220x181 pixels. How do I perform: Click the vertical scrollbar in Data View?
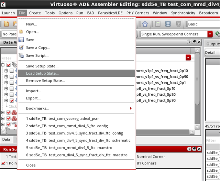[197, 79]
